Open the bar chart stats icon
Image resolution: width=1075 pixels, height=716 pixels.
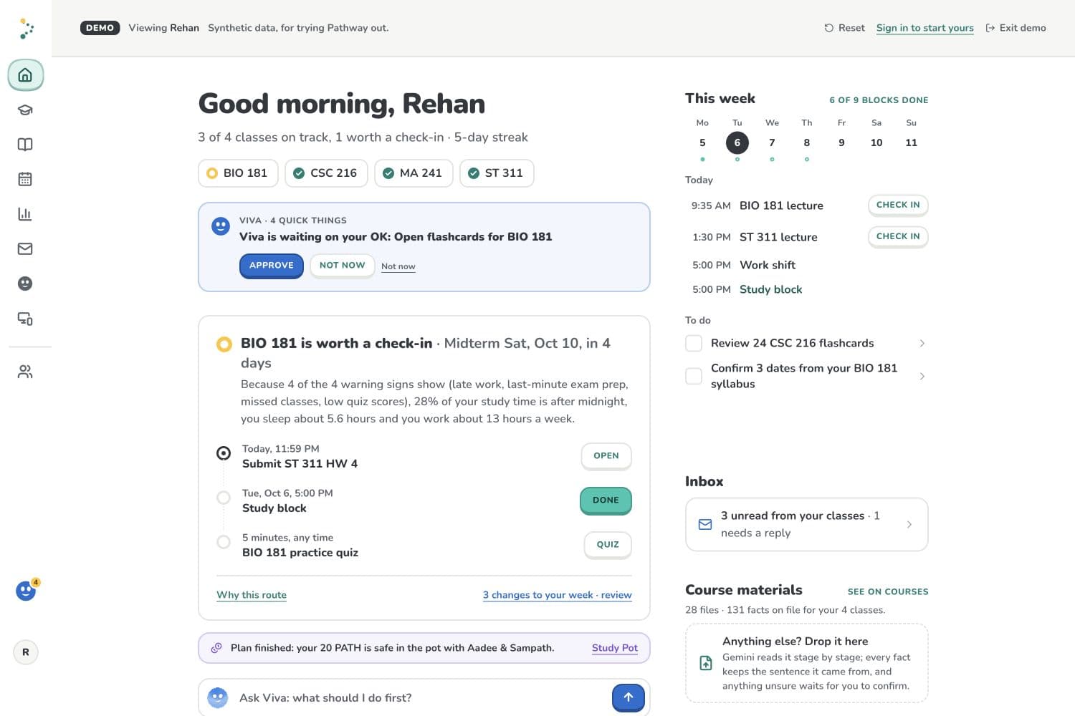point(25,213)
